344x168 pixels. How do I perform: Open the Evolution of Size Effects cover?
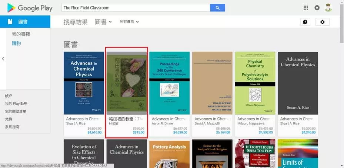[x=84, y=154]
